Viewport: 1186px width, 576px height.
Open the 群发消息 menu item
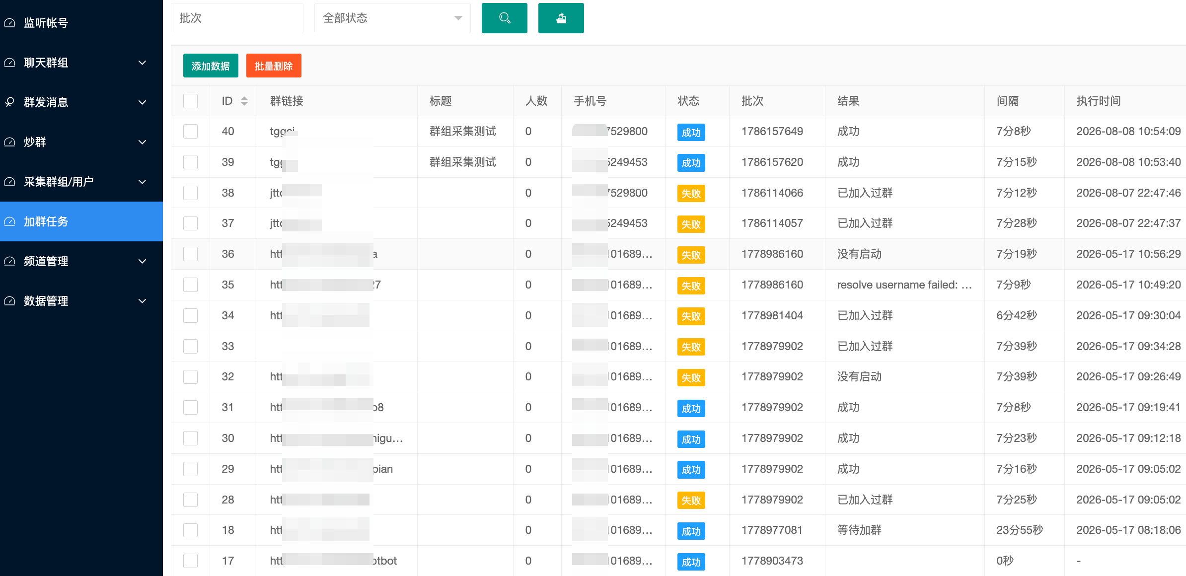tap(81, 102)
